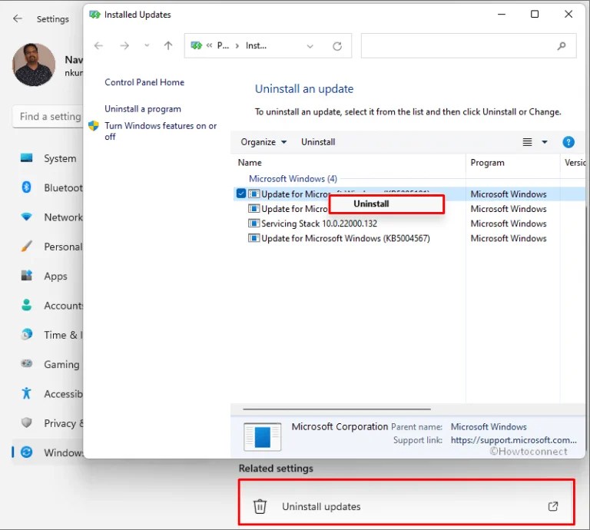Maximize the Installed Updates window
This screenshot has height=530, width=590.
tap(535, 15)
